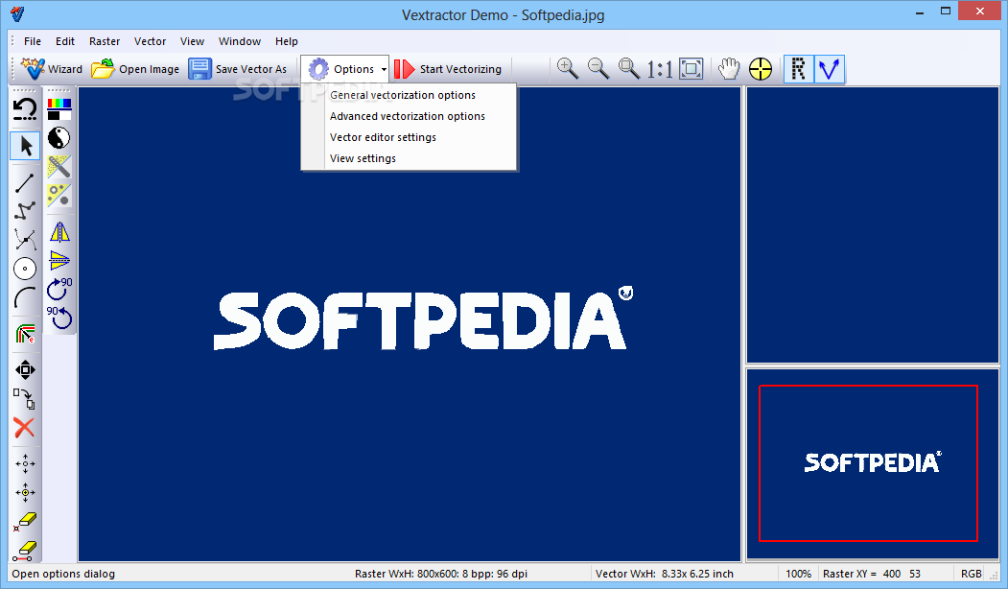This screenshot has height=589, width=1008.
Task: Click the flip horizontal triangles icon
Action: [59, 232]
